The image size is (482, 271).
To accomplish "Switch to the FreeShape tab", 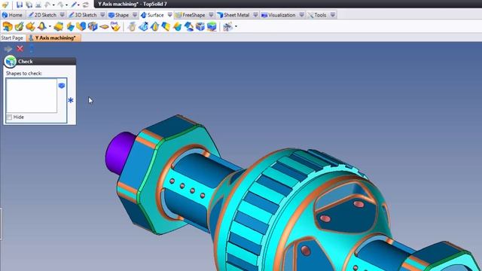I will [x=191, y=15].
